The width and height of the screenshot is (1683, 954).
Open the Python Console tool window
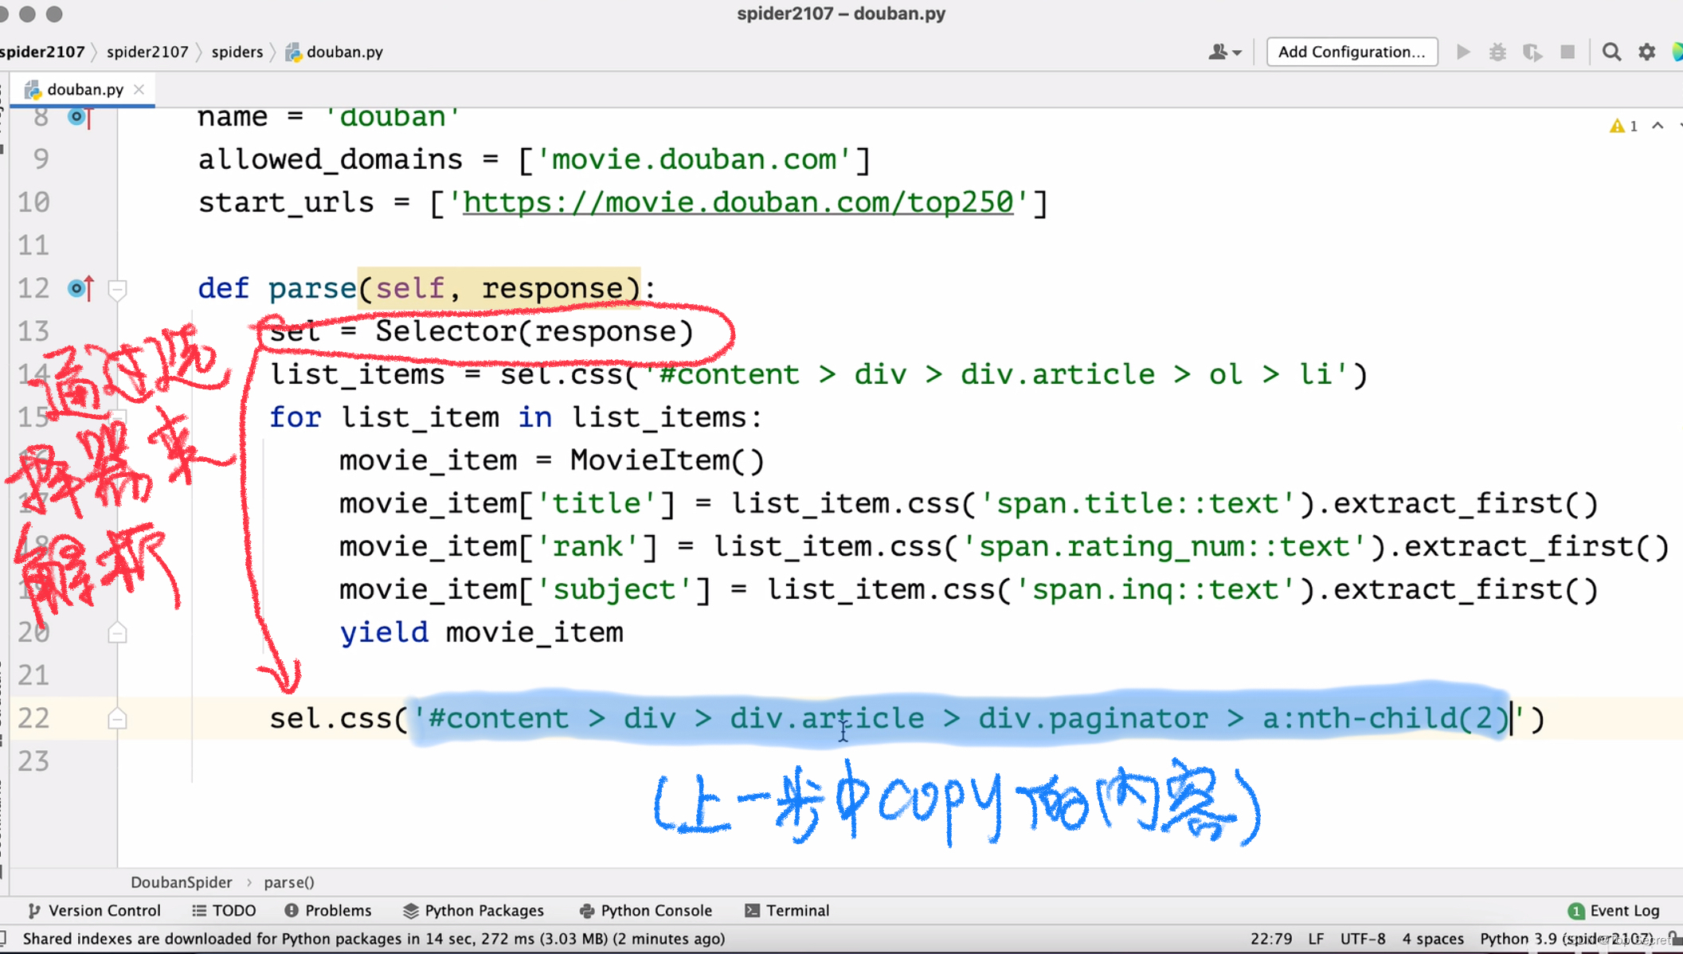(x=645, y=910)
